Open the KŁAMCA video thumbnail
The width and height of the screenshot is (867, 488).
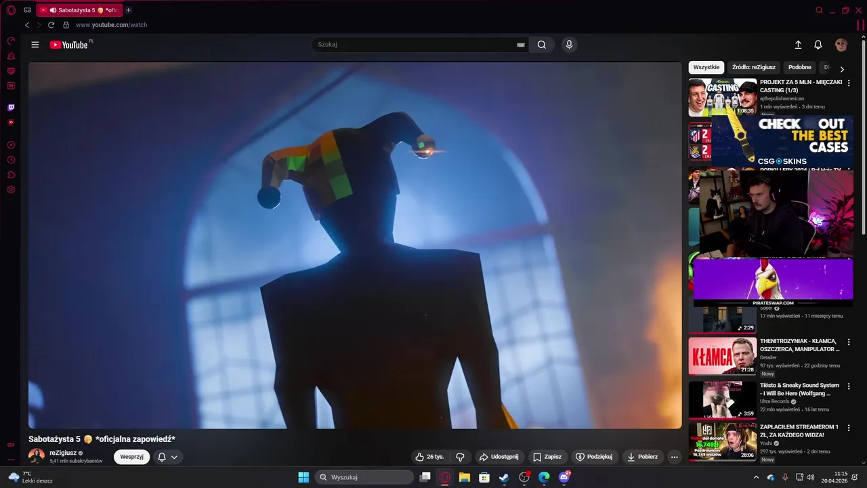click(x=723, y=356)
